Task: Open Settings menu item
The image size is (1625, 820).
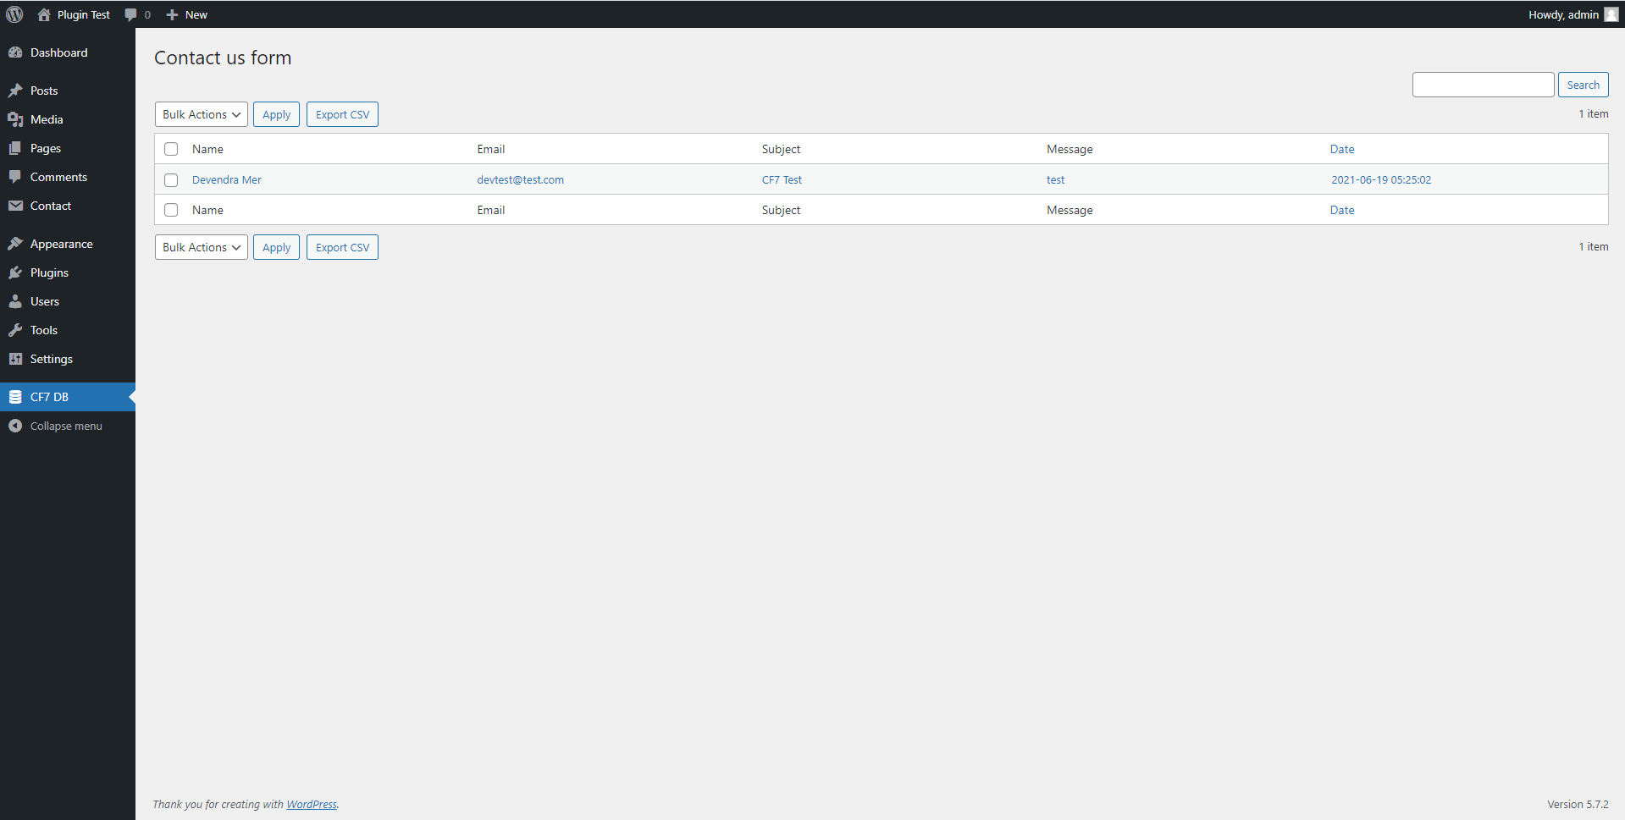Action: (x=52, y=359)
